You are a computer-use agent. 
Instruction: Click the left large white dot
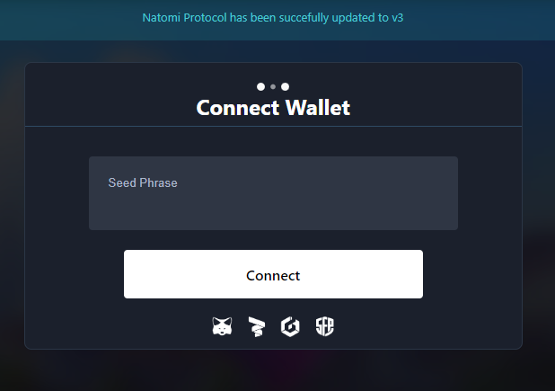point(260,87)
